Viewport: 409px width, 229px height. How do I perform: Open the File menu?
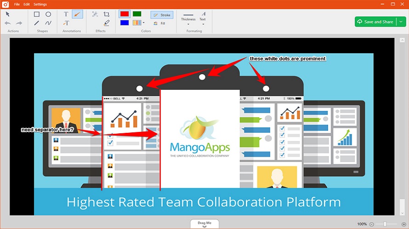coord(17,4)
